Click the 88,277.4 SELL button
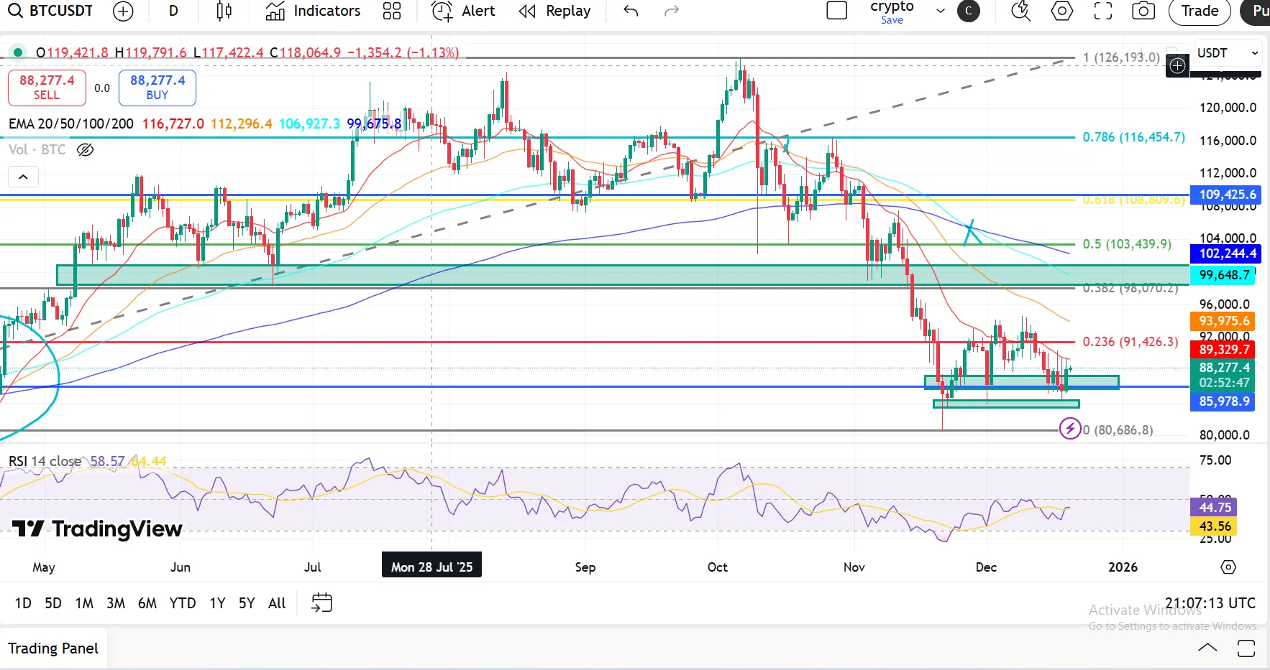The image size is (1270, 670). (x=47, y=87)
